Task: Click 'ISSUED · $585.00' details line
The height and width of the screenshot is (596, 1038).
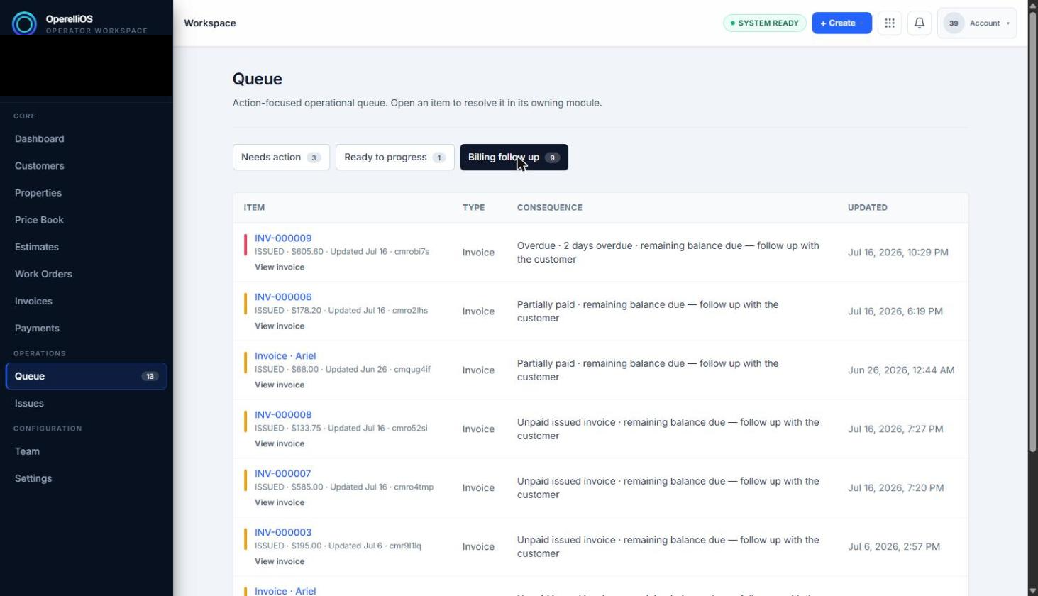Action: [343, 487]
